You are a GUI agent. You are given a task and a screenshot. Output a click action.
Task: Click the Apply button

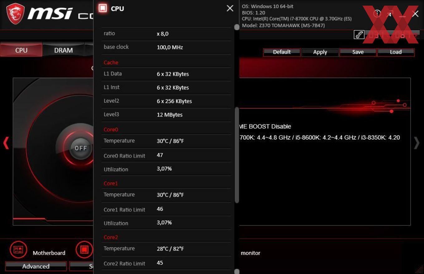320,52
